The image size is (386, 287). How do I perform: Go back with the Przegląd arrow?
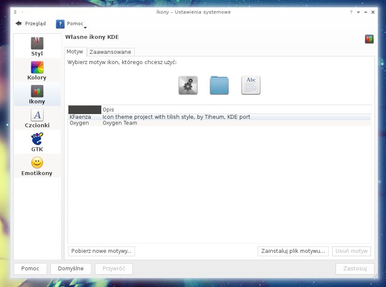click(30, 23)
